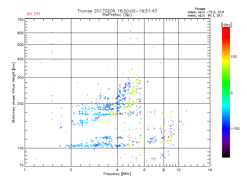Click the y-axis label '75'
The image size is (247, 185).
click(22, 165)
